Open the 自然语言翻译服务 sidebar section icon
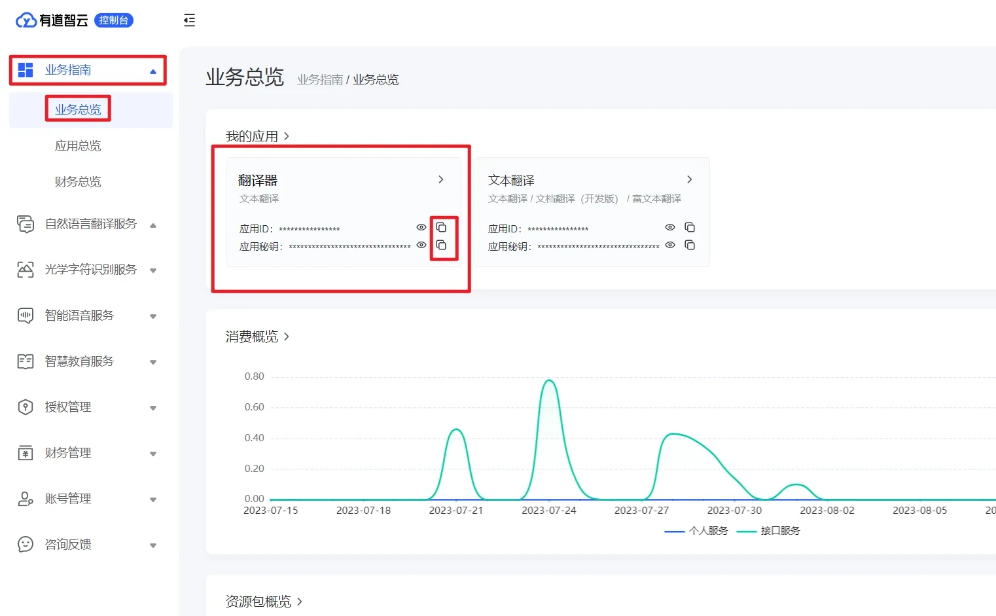Image resolution: width=996 pixels, height=616 pixels. click(25, 224)
